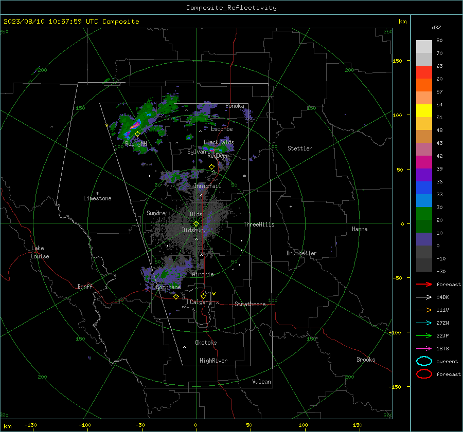Click the Limestone label
463x432 pixels.
(x=97, y=198)
